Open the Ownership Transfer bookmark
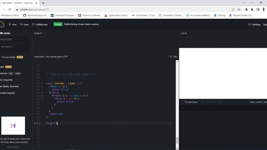 pos(171,15)
